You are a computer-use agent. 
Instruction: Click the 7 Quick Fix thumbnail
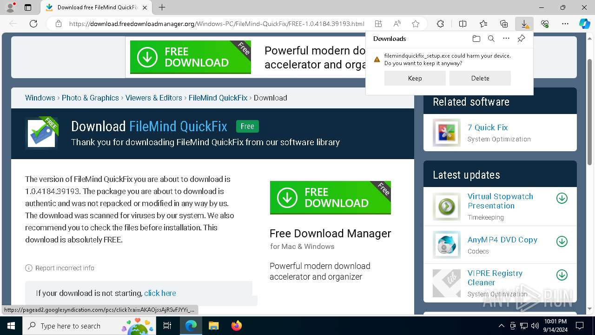447,133
